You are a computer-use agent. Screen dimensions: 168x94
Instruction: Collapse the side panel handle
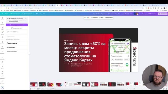29,53
